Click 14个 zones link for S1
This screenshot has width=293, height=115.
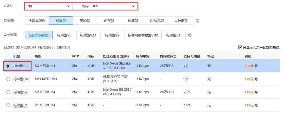pos(187,105)
